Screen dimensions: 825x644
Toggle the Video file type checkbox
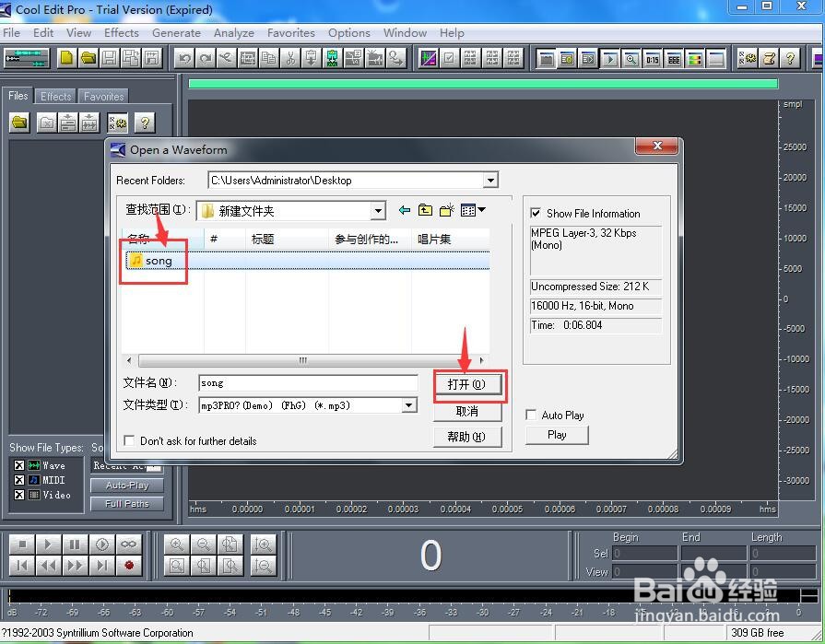(19, 495)
